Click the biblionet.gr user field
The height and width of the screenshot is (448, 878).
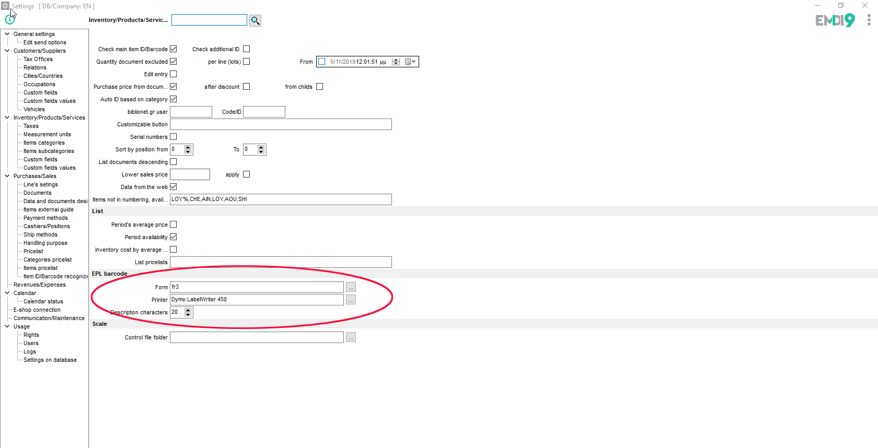pos(191,112)
